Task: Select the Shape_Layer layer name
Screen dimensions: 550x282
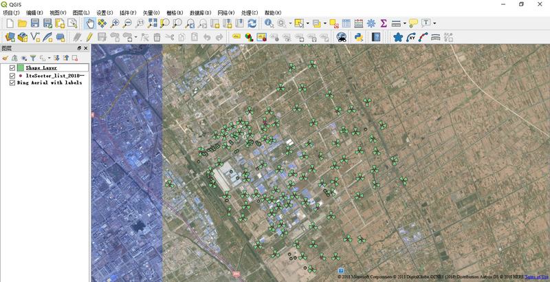Action: tap(41, 67)
